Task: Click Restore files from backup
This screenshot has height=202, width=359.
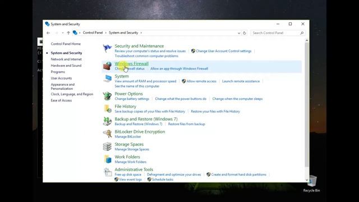Action: coord(186,124)
